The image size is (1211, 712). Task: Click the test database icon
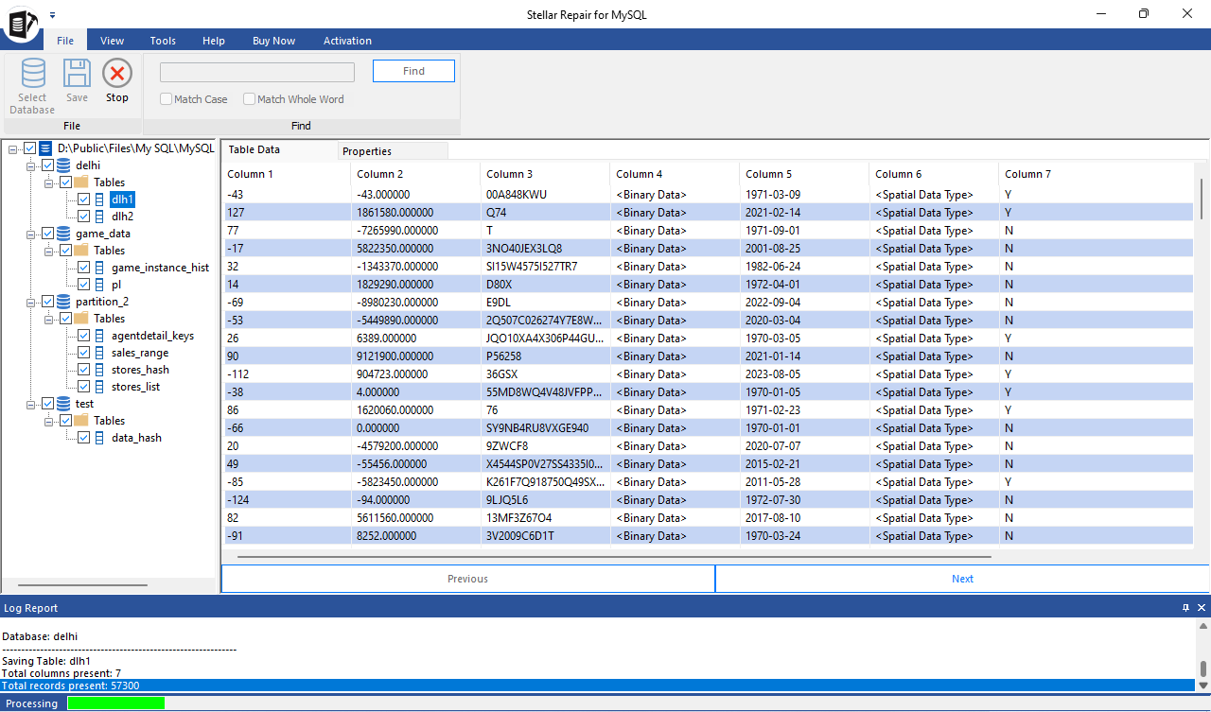click(x=63, y=404)
